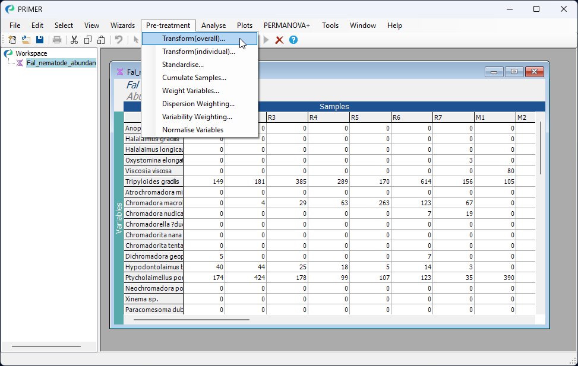Screen dimensions: 578x366
Task: Select the Workspace root tree node
Action: pyautogui.click(x=31, y=53)
